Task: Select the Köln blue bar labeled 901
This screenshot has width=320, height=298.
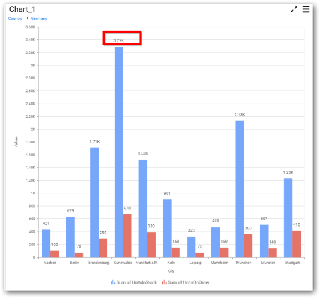Action: point(167,228)
